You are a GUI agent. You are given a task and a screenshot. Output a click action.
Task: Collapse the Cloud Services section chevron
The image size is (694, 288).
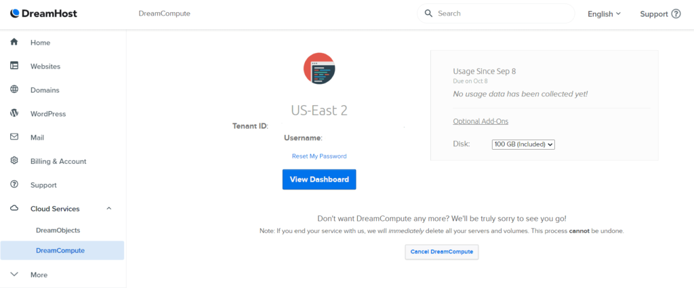click(x=109, y=208)
